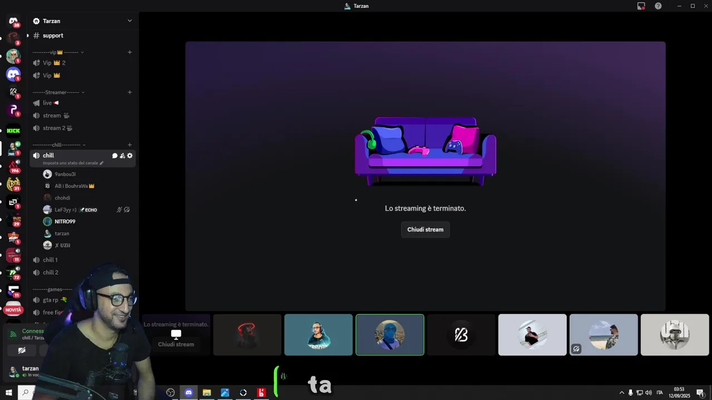Screen dimensions: 712x400
Task: Click LeF3yy's muted microphone icon
Action: coord(119,210)
